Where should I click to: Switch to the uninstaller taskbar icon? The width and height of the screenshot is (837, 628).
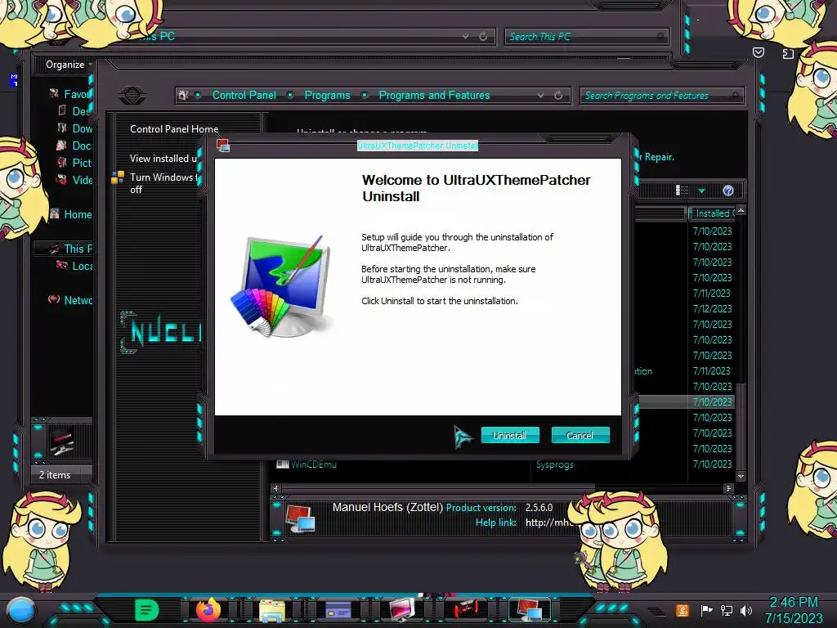(529, 610)
